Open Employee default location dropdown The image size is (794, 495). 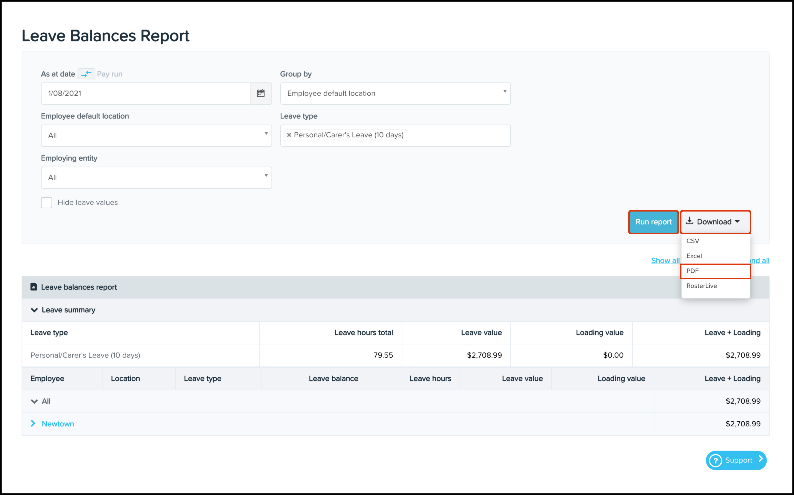coord(156,135)
